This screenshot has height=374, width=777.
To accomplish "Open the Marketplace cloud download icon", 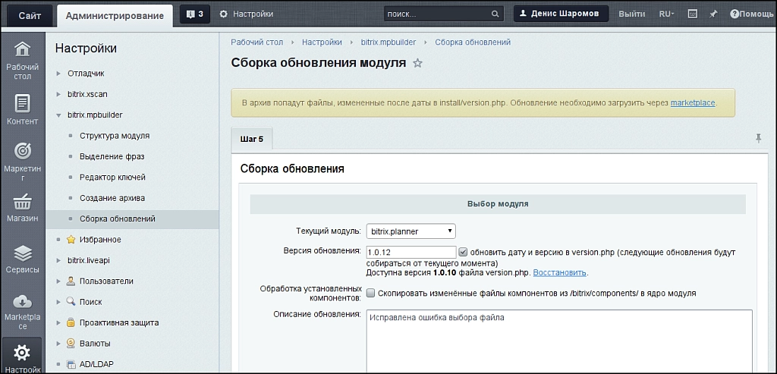I will [x=23, y=301].
